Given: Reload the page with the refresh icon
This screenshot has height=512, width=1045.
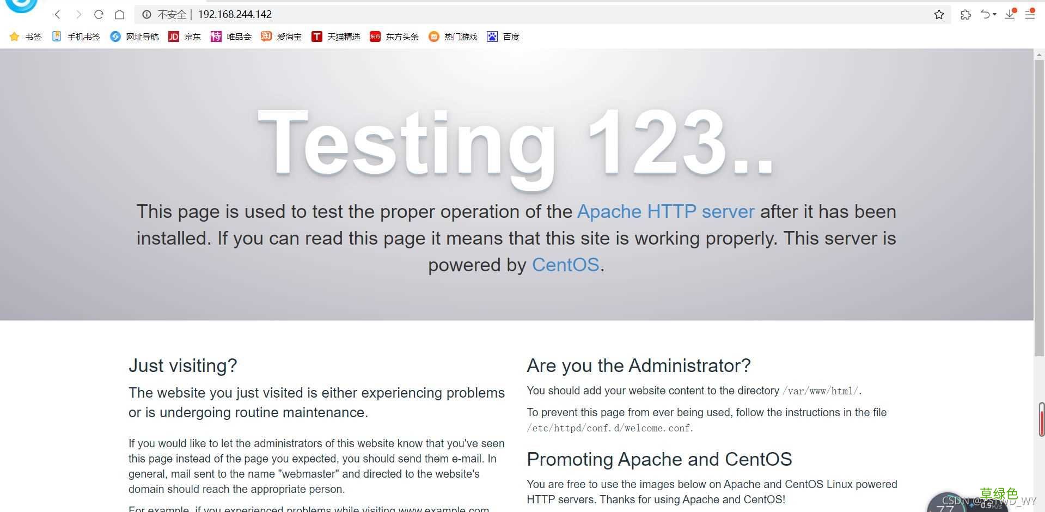Looking at the screenshot, I should [99, 14].
